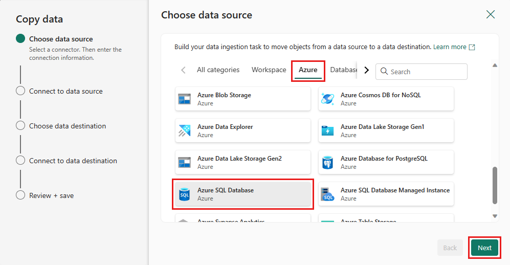Select the Azure Database for PostgreSQL icon

click(x=327, y=163)
